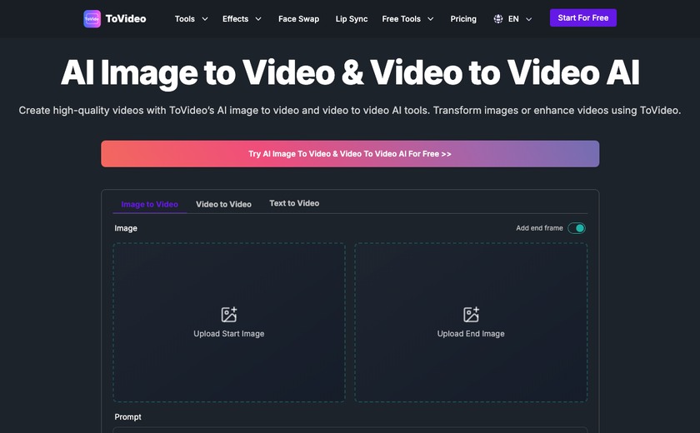This screenshot has height=433, width=700.
Task: Go to Face Swap page
Action: 298,18
